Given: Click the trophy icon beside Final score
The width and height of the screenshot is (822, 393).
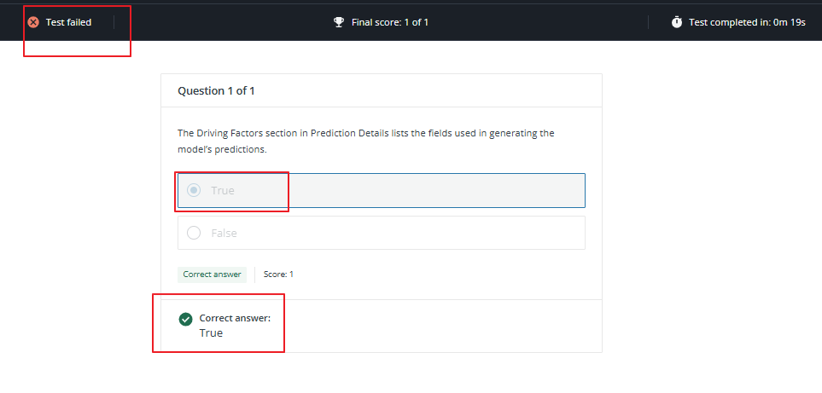Looking at the screenshot, I should pyautogui.click(x=339, y=22).
